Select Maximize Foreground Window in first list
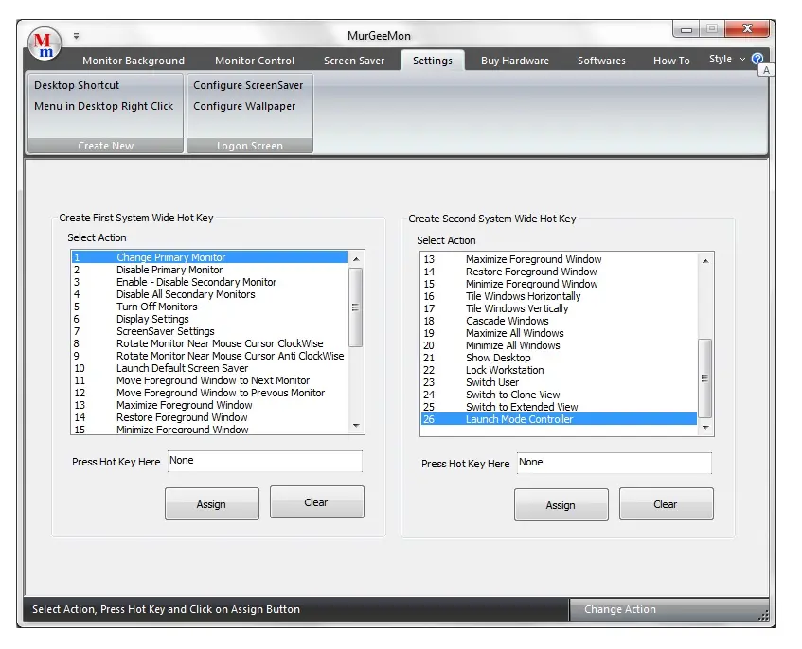Screen dimensions: 802x649 point(209,405)
